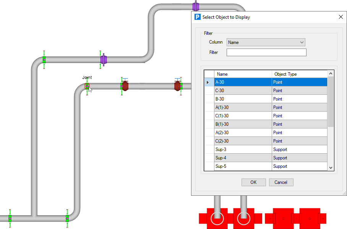Click the purple flange on the middle pipe

(104, 60)
